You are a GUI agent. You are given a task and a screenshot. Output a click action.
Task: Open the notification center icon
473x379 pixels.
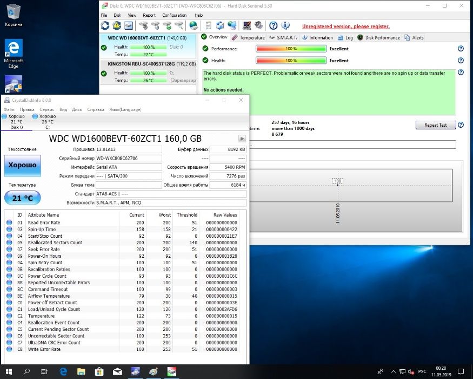coord(461,371)
